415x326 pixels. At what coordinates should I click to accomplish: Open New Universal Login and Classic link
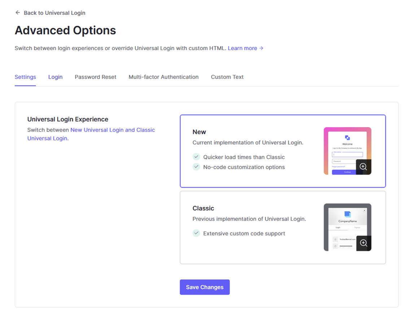tap(113, 130)
